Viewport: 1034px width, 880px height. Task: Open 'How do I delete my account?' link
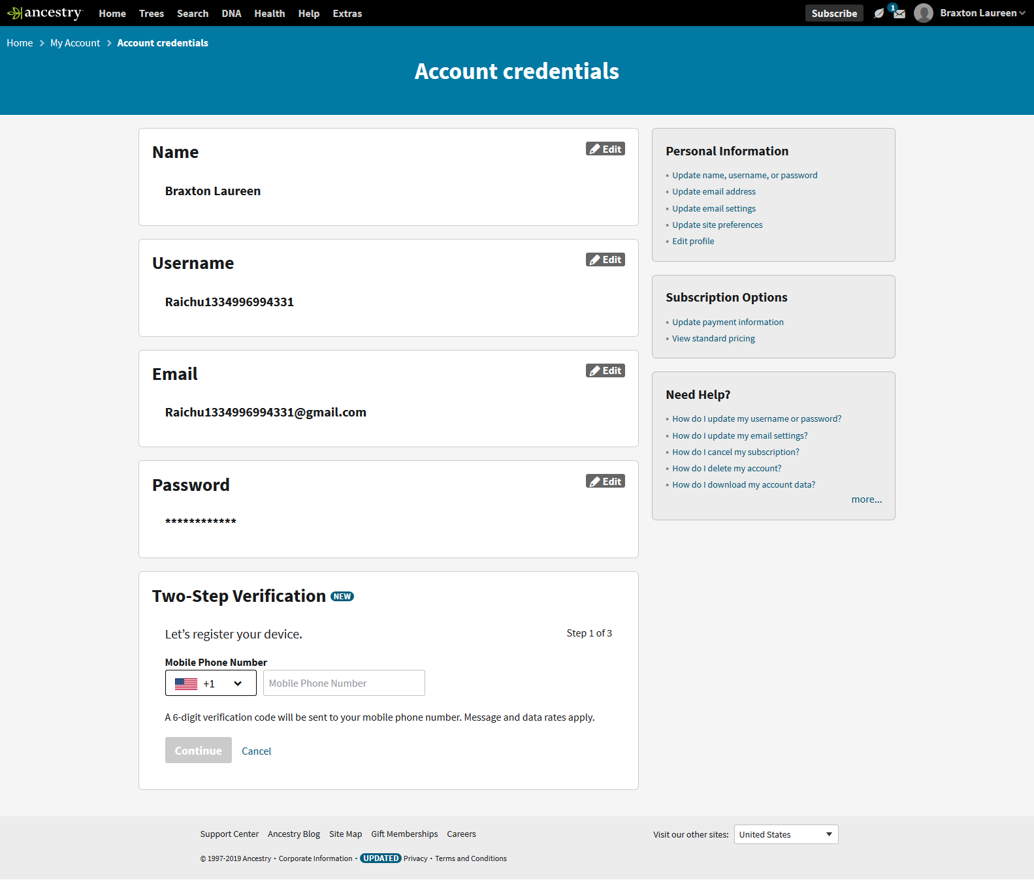coord(726,468)
